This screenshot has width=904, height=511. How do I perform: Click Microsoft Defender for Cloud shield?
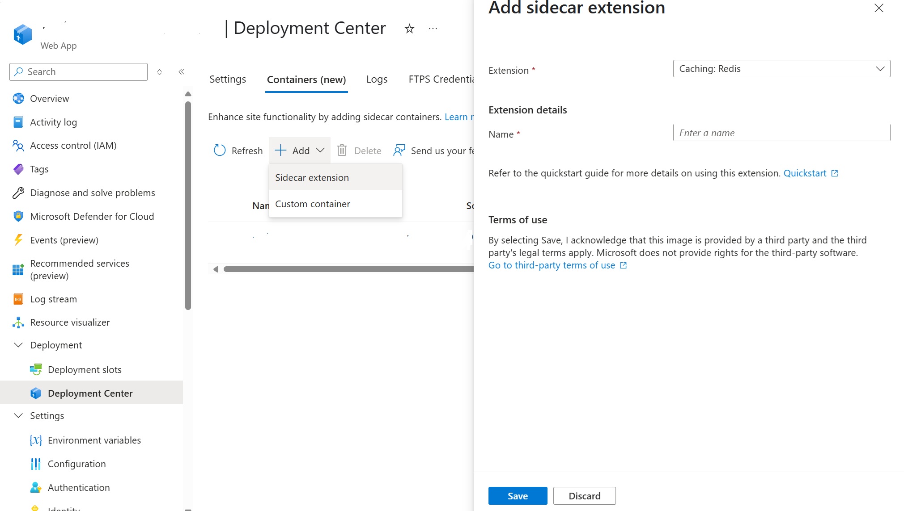18,217
